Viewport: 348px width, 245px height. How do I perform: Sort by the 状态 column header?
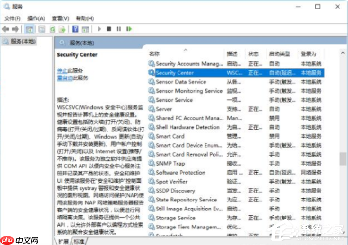[253, 53]
